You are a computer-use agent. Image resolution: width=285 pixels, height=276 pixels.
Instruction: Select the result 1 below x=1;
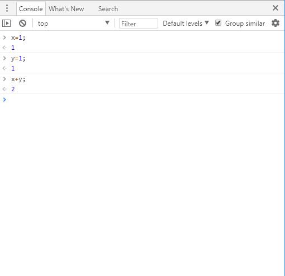tap(13, 48)
